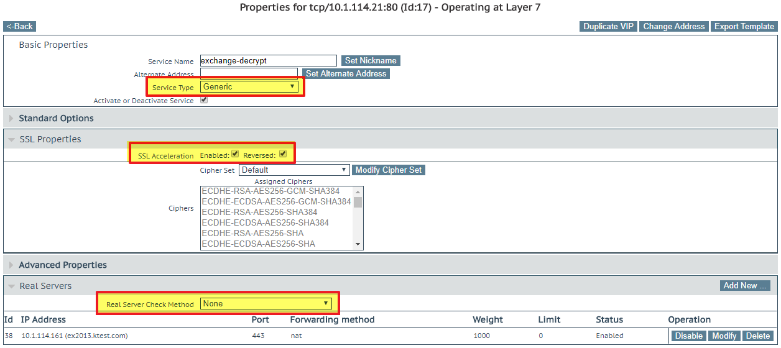Click the ciphers list scroll-down arrow
The height and width of the screenshot is (348, 781).
point(358,244)
